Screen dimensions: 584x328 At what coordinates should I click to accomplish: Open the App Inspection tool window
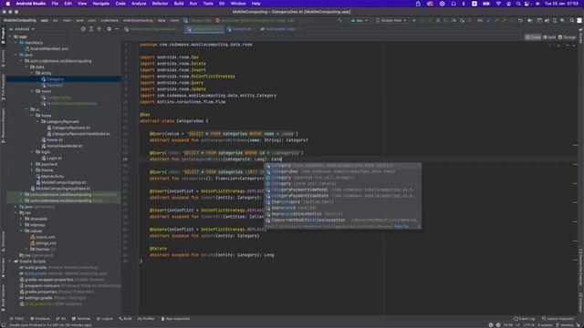tap(175, 319)
